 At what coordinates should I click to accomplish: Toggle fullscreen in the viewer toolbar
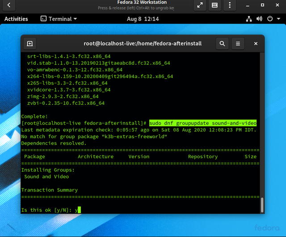(x=200, y=5)
